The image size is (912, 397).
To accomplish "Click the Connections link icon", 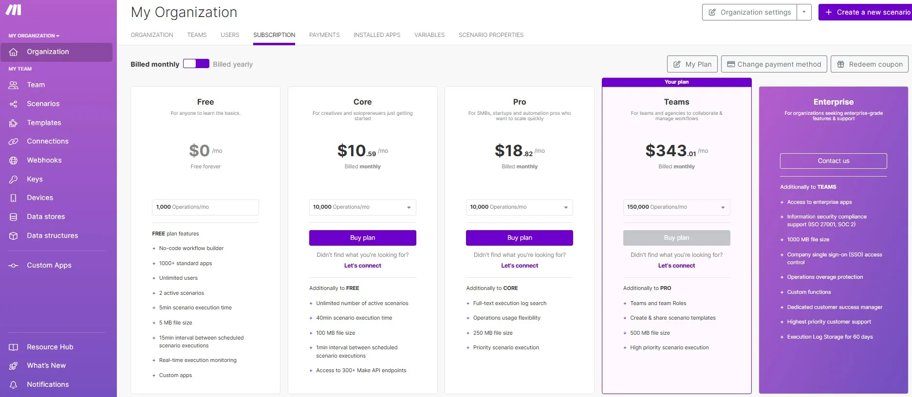I will click(14, 141).
